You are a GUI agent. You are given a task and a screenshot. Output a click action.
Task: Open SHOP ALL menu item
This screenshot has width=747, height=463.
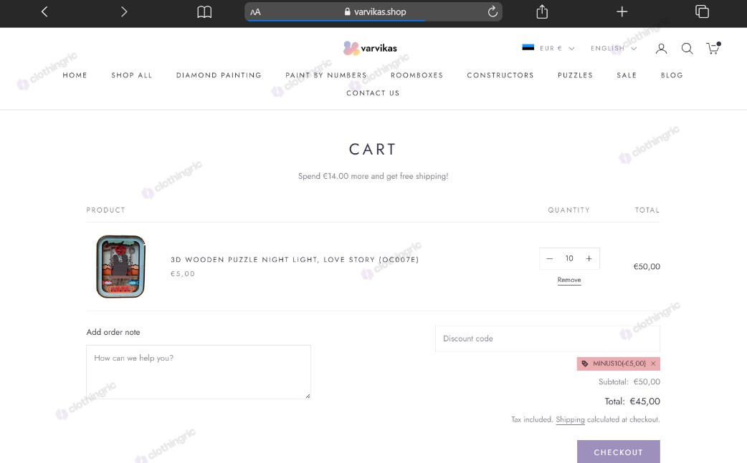click(x=131, y=75)
